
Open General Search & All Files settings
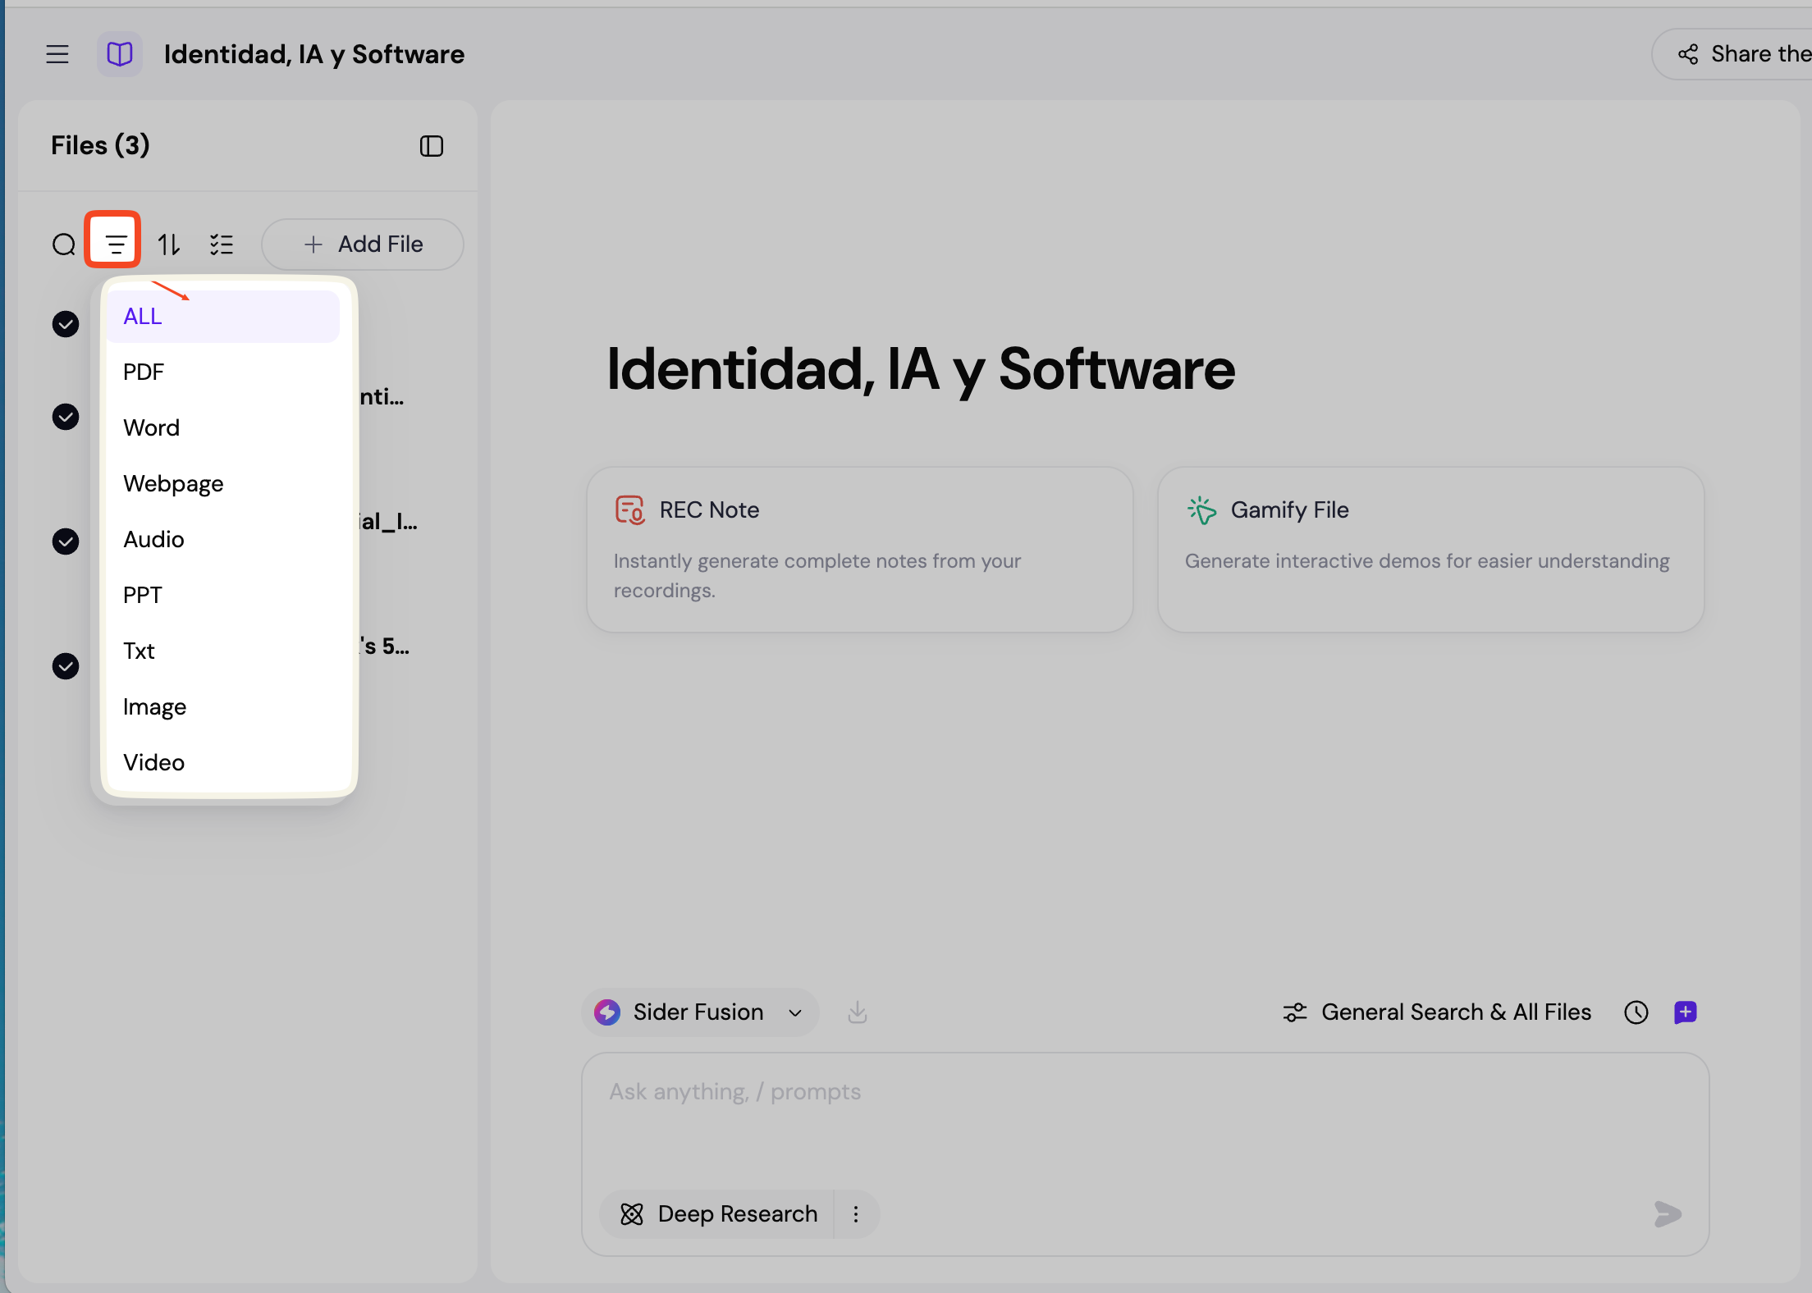[x=1436, y=1012]
